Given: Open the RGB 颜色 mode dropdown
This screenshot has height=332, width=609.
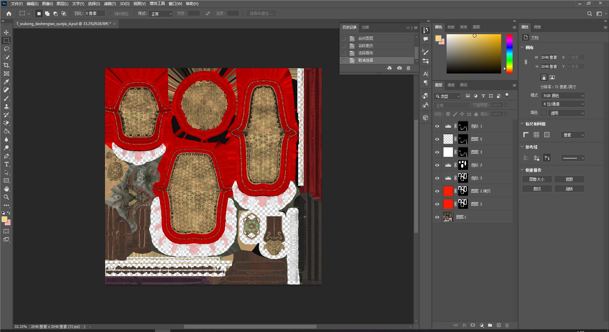Looking at the screenshot, I should (563, 96).
